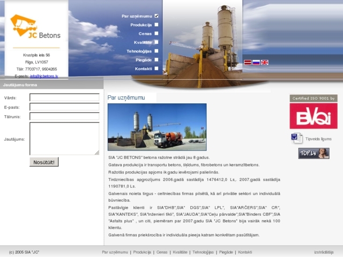This screenshot has height=257, width=343.
Task: Switch language via Russian flag
Action: point(256,62)
